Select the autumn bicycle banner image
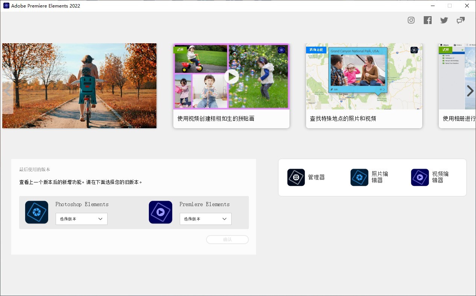The width and height of the screenshot is (476, 296). point(79,86)
